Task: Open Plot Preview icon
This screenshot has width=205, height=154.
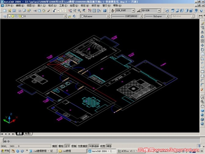Action: point(24,11)
